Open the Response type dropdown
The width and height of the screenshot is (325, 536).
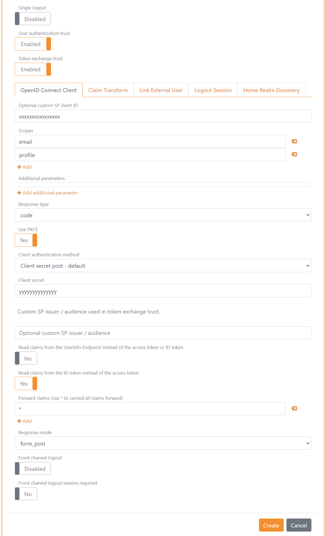point(163,215)
